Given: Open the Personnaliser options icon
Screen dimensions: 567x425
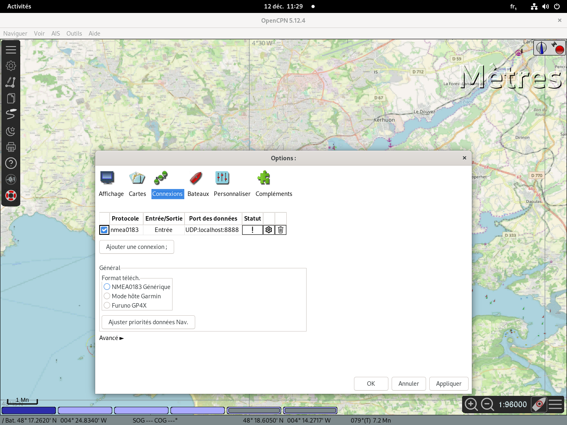Looking at the screenshot, I should 222,178.
